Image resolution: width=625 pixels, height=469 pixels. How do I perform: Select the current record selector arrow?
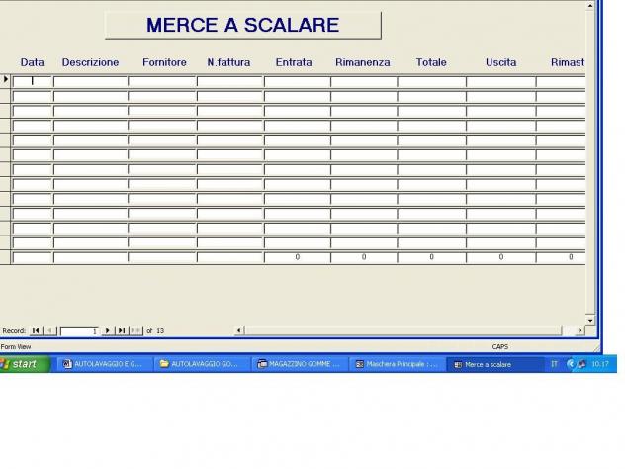[5, 80]
